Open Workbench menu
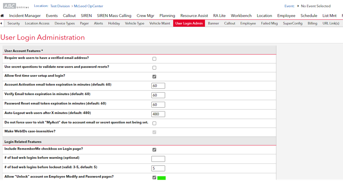The height and width of the screenshot is (181, 343). tap(241, 16)
